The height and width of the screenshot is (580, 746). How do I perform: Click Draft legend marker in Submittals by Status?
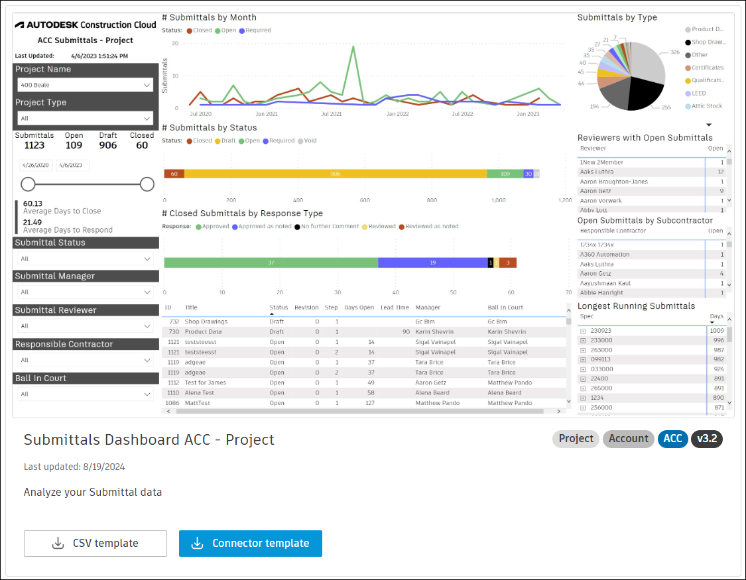[218, 141]
